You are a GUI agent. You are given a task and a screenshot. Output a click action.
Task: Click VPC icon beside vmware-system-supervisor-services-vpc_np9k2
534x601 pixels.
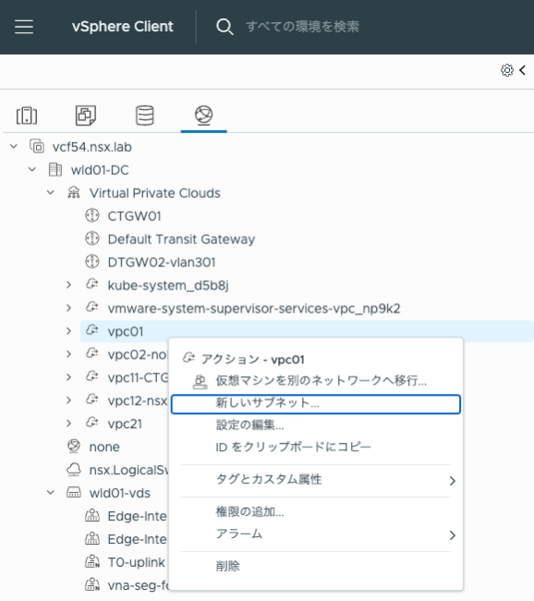click(x=92, y=307)
